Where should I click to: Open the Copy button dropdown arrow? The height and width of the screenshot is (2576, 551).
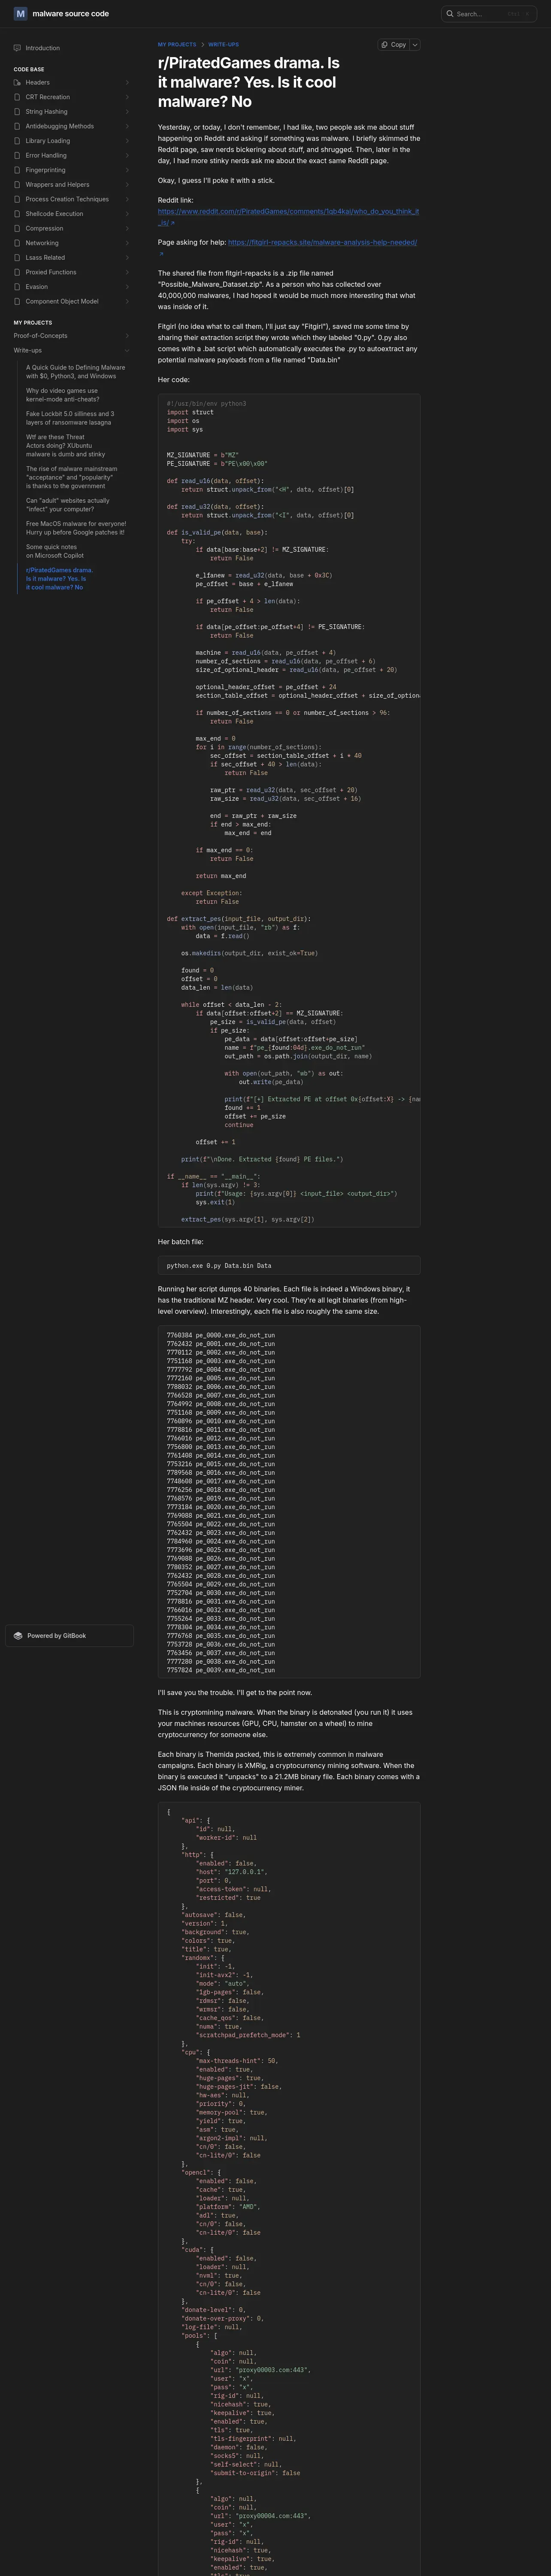415,45
